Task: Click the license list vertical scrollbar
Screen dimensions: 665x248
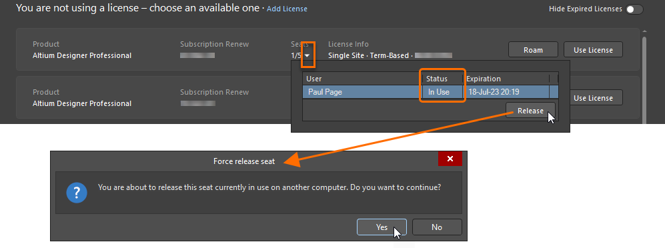Action: [x=644, y=81]
